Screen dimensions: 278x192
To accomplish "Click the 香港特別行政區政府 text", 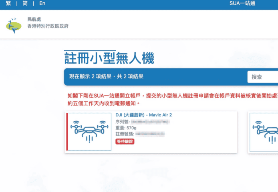I will coord(48,26).
